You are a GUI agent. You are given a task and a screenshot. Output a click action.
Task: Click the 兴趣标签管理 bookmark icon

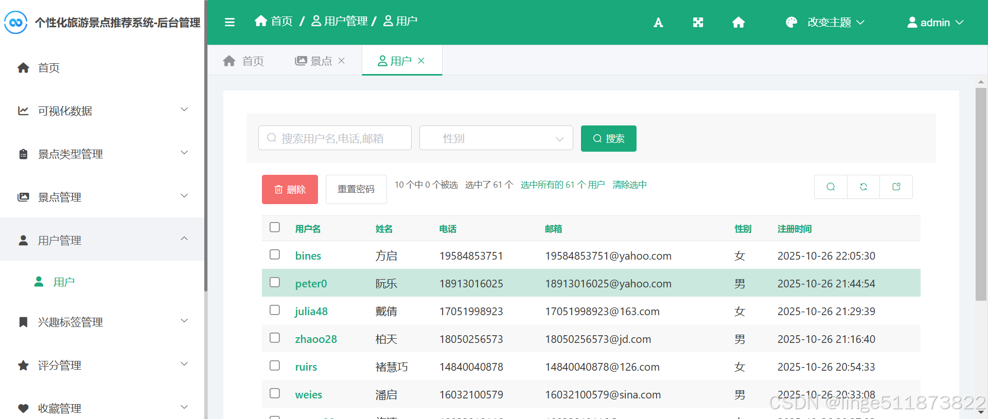pos(23,322)
